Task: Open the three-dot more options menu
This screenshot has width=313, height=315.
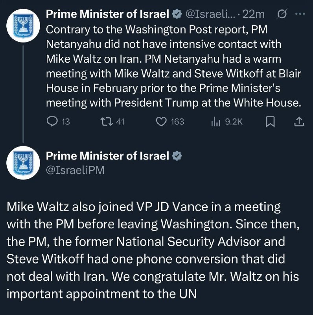Action: 300,14
